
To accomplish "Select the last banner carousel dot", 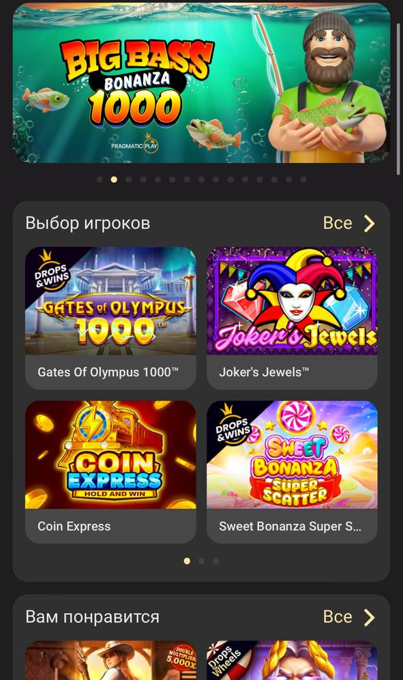I will pos(303,179).
